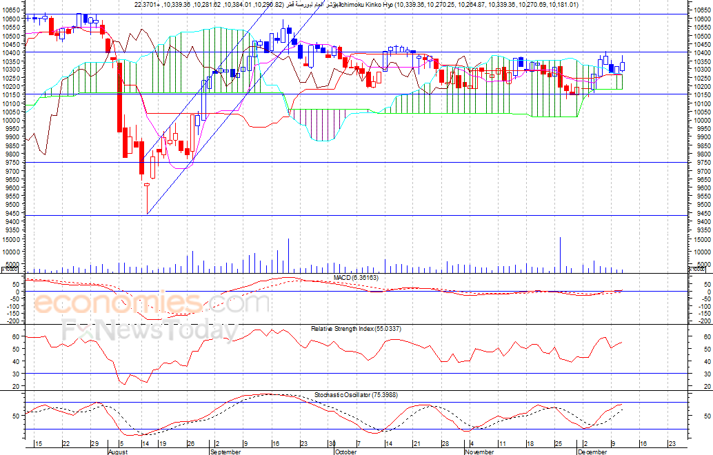
Task: Click the FxNewsToday watermark logo
Action: click(x=150, y=332)
